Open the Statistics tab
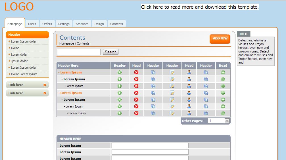 point(82,24)
